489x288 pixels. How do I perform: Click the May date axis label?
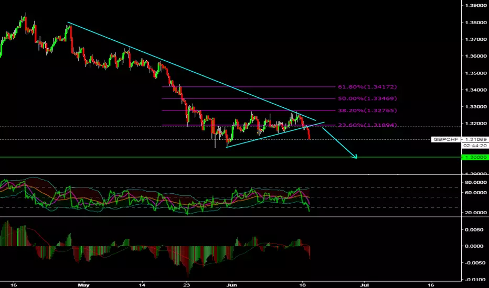(83, 285)
